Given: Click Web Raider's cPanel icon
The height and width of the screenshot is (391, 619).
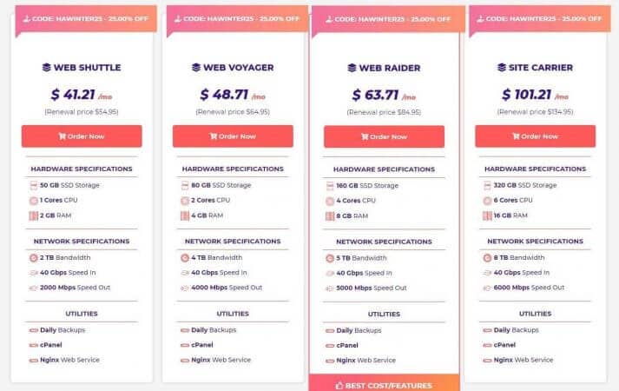Looking at the screenshot, I should tap(330, 346).
